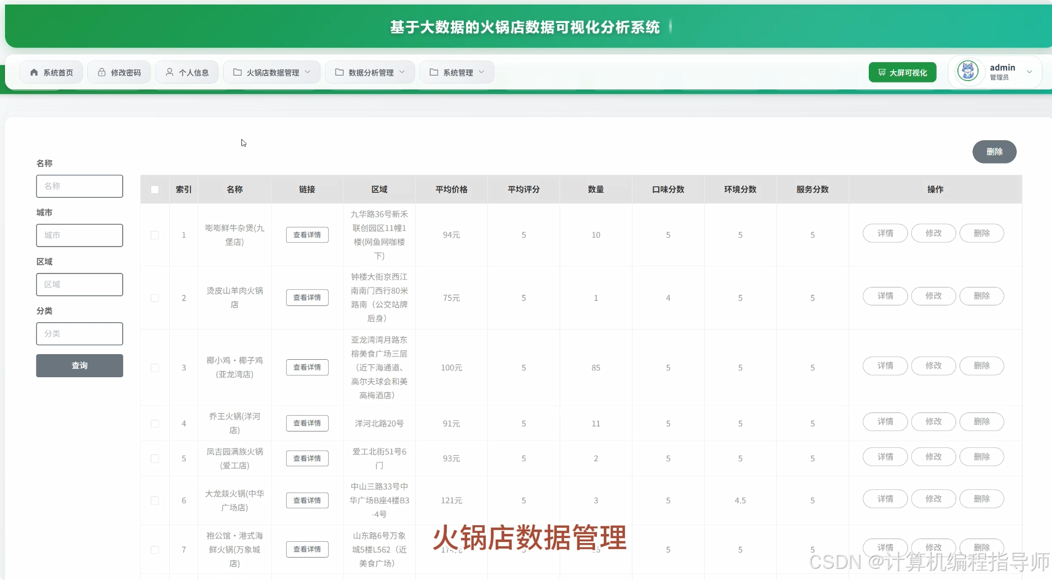The image size is (1052, 580).
Task: Check the checkbox for row 4
Action: coord(155,424)
